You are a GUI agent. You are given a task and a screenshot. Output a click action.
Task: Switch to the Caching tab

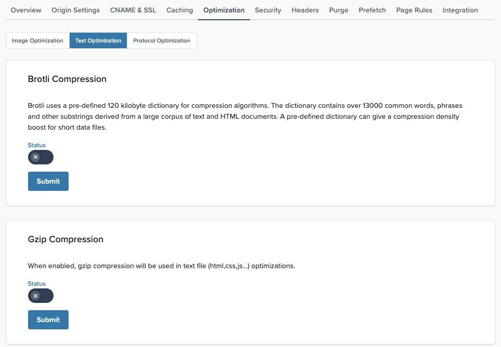[x=179, y=10]
